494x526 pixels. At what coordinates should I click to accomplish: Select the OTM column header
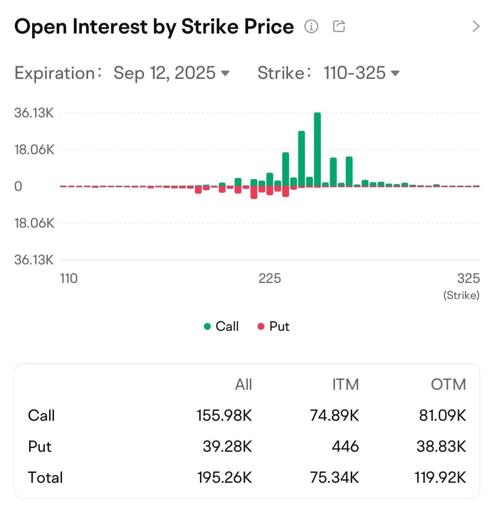point(448,384)
